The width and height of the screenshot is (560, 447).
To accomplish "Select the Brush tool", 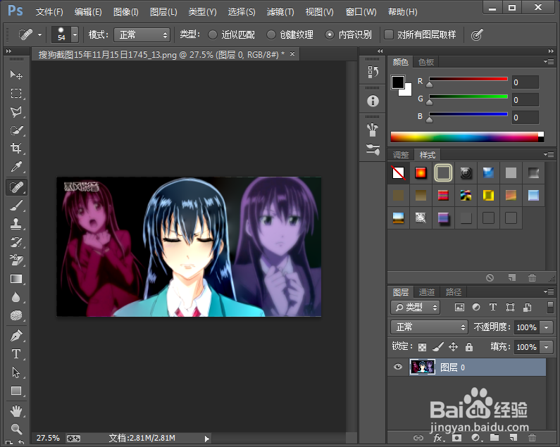I will pos(16,206).
